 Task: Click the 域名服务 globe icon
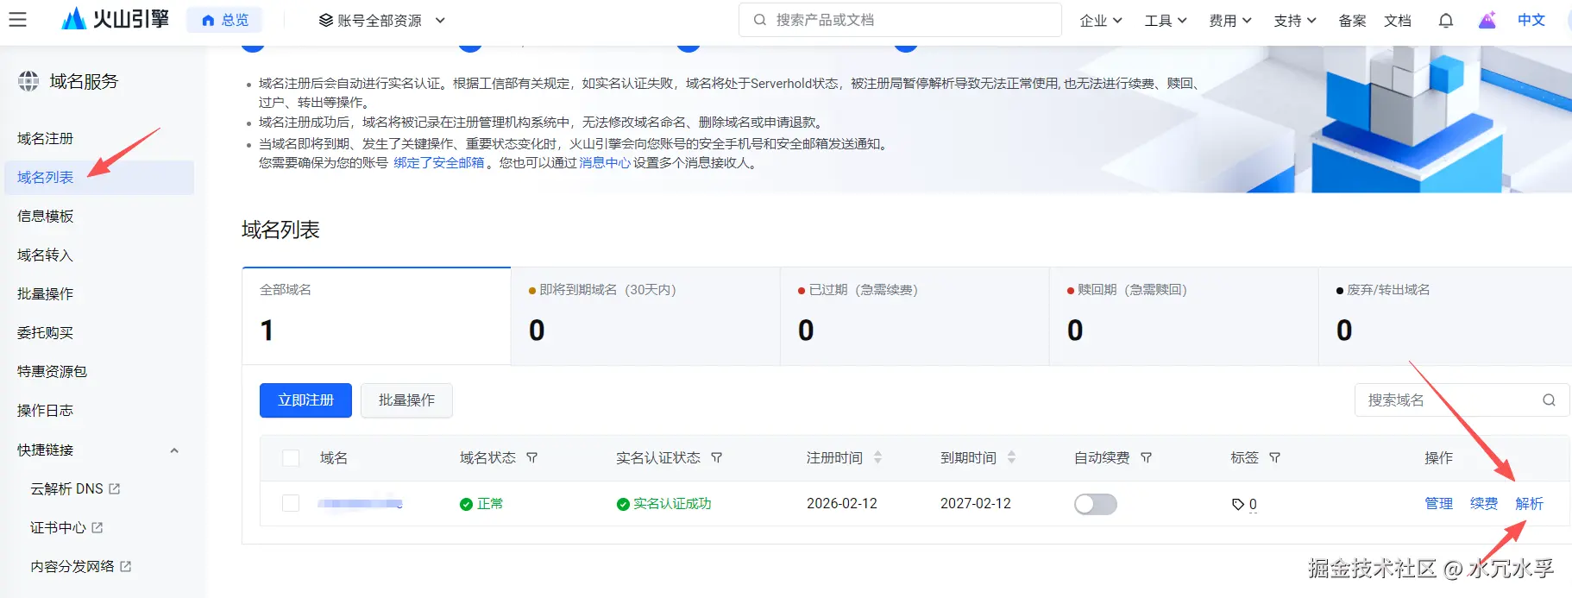pos(28,81)
